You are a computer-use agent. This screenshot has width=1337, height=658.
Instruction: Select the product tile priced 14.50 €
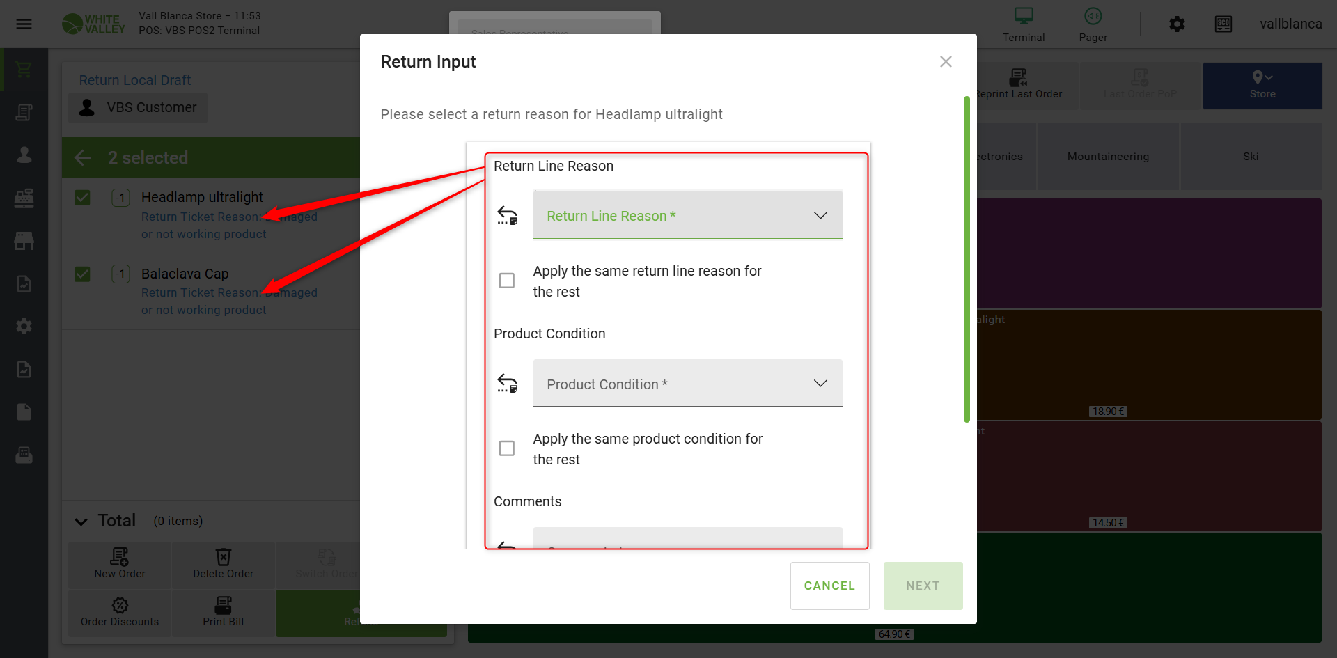1149,476
